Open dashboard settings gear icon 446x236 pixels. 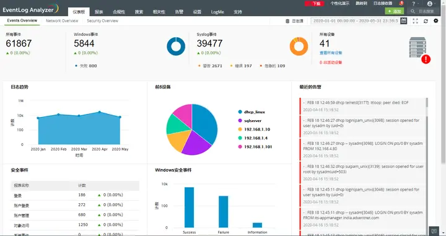(x=435, y=21)
